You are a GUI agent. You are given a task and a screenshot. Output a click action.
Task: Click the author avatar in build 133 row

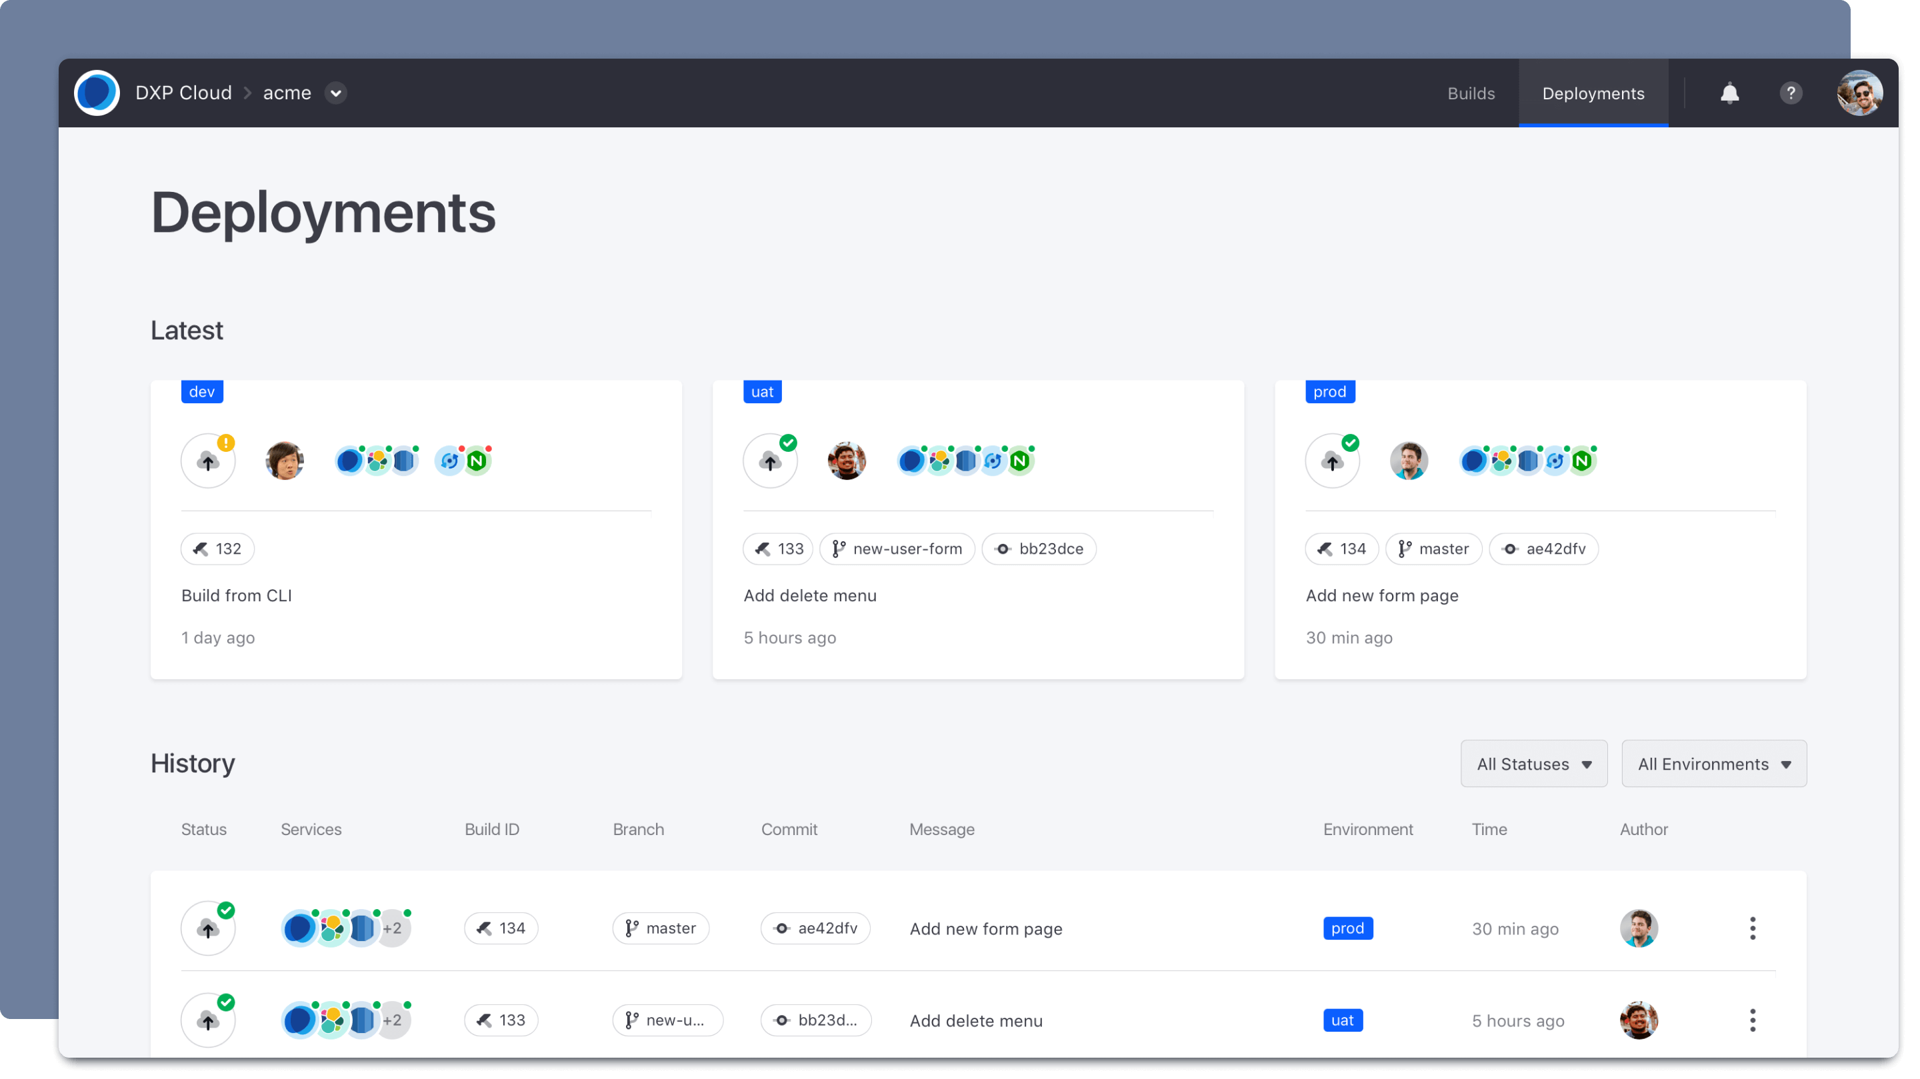(1638, 1020)
